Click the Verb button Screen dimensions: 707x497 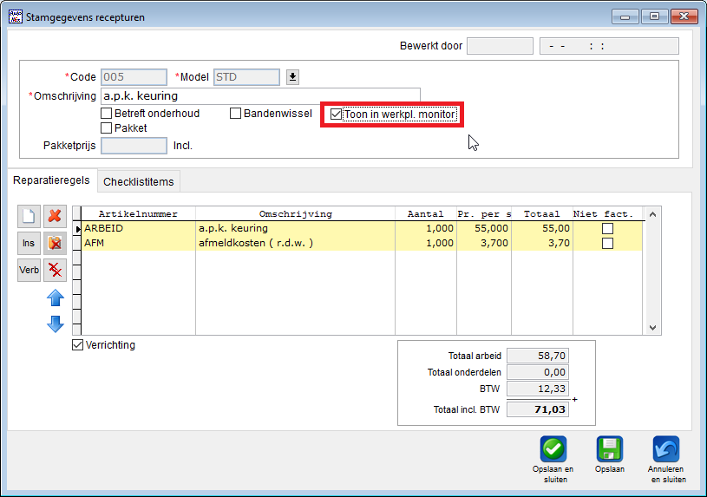(29, 270)
